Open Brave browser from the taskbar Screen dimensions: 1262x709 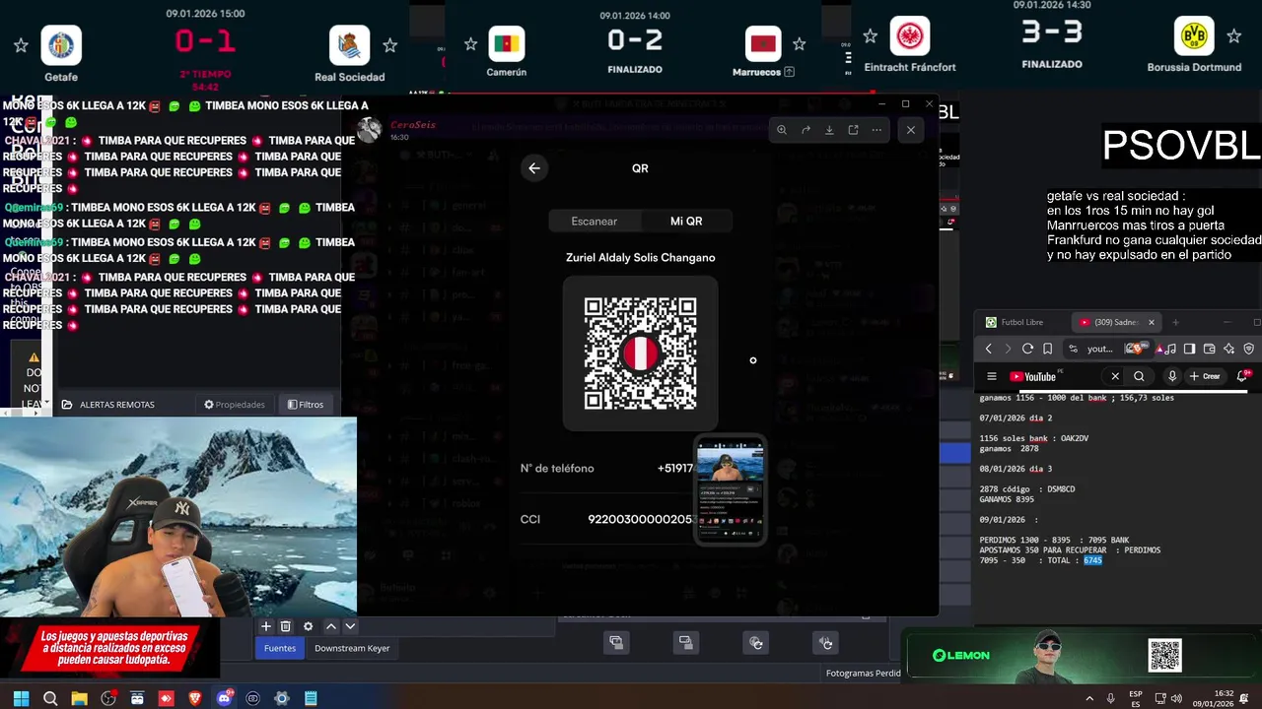point(194,698)
